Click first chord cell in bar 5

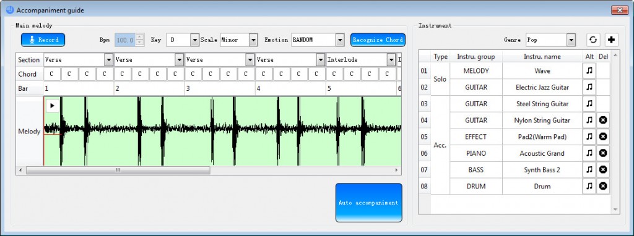[x=334, y=74]
